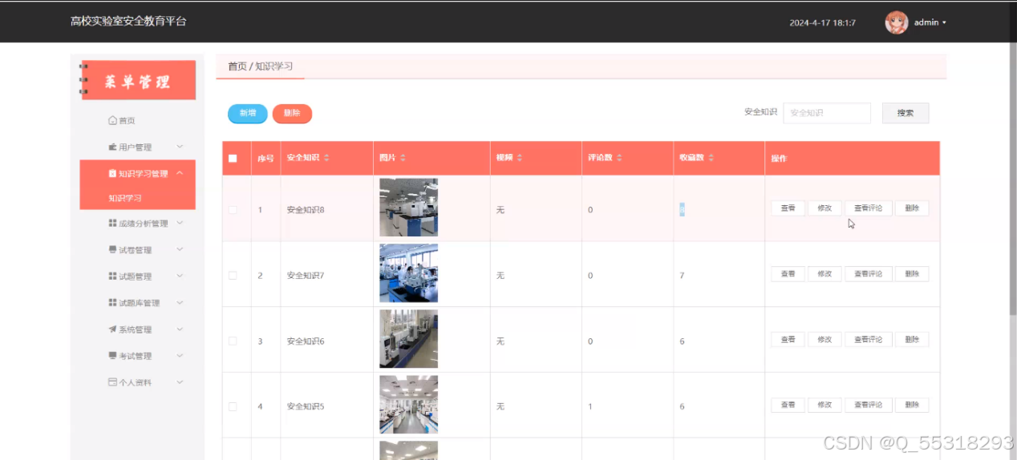Open the lab thumbnail of 安全知识6

tap(408, 339)
